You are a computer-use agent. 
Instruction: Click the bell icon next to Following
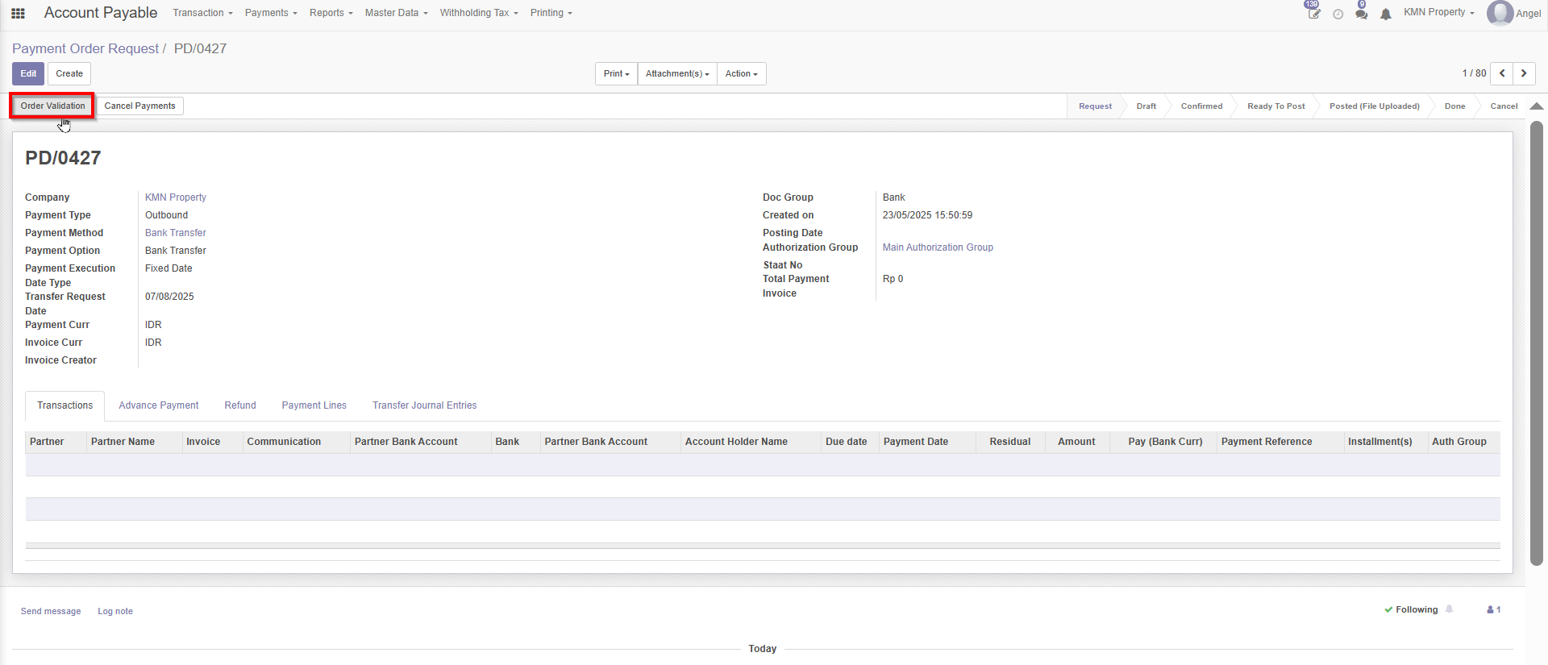[1449, 609]
